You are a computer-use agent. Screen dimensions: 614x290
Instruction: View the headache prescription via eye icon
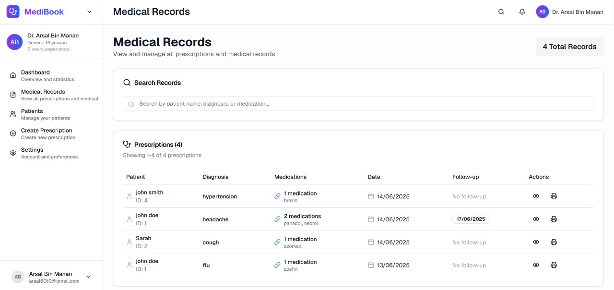(536, 219)
